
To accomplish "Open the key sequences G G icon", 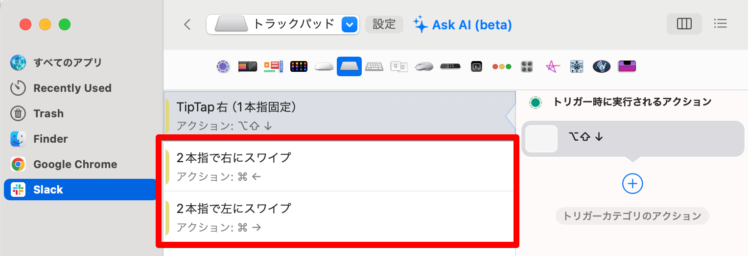I will [x=399, y=66].
